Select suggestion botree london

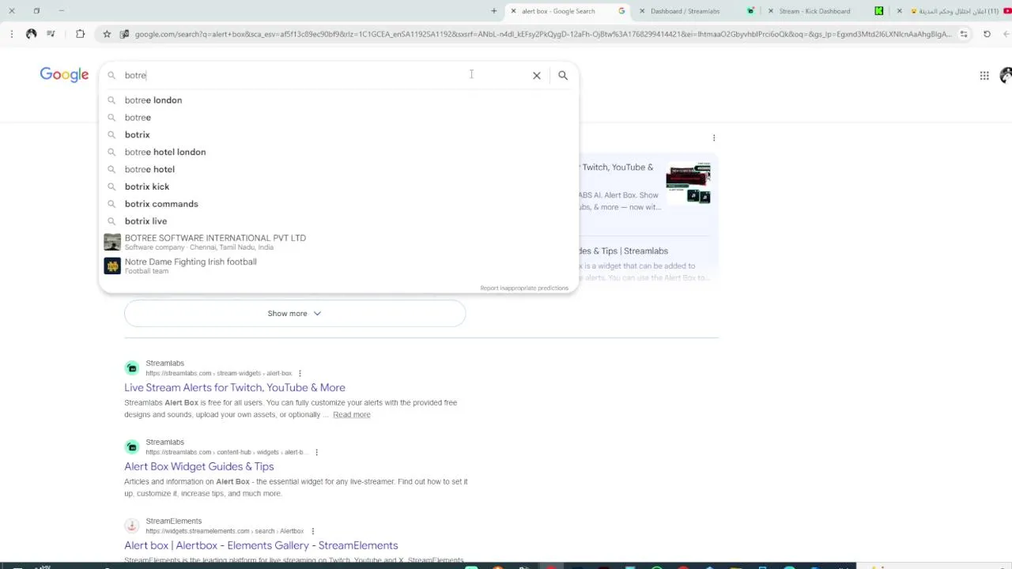(338, 100)
